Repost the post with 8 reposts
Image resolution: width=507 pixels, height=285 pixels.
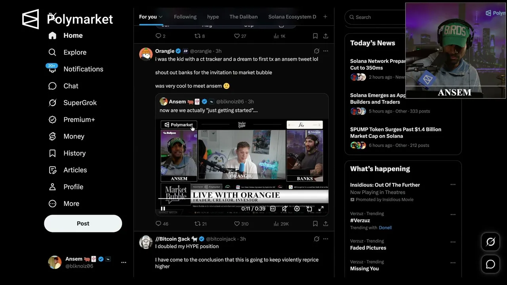pos(200,36)
